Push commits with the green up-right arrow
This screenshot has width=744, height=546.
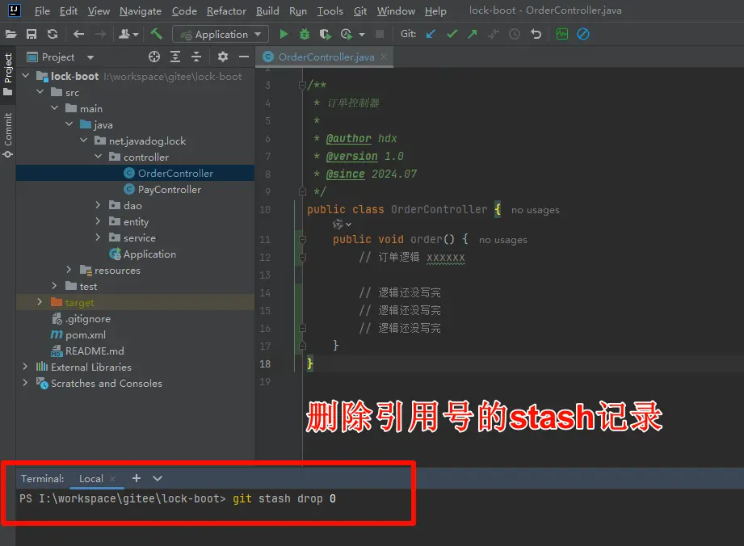pos(472,34)
